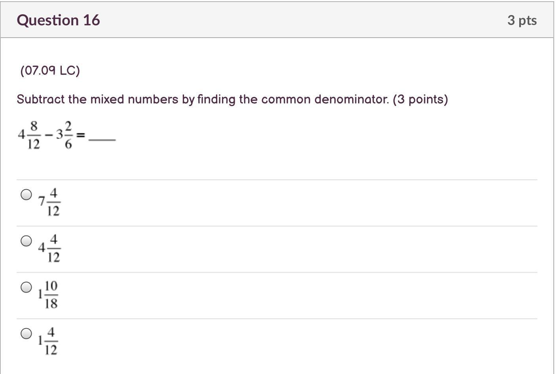This screenshot has height=374, width=556.
Task: Click the equals sign in the equation
Action: [80, 135]
